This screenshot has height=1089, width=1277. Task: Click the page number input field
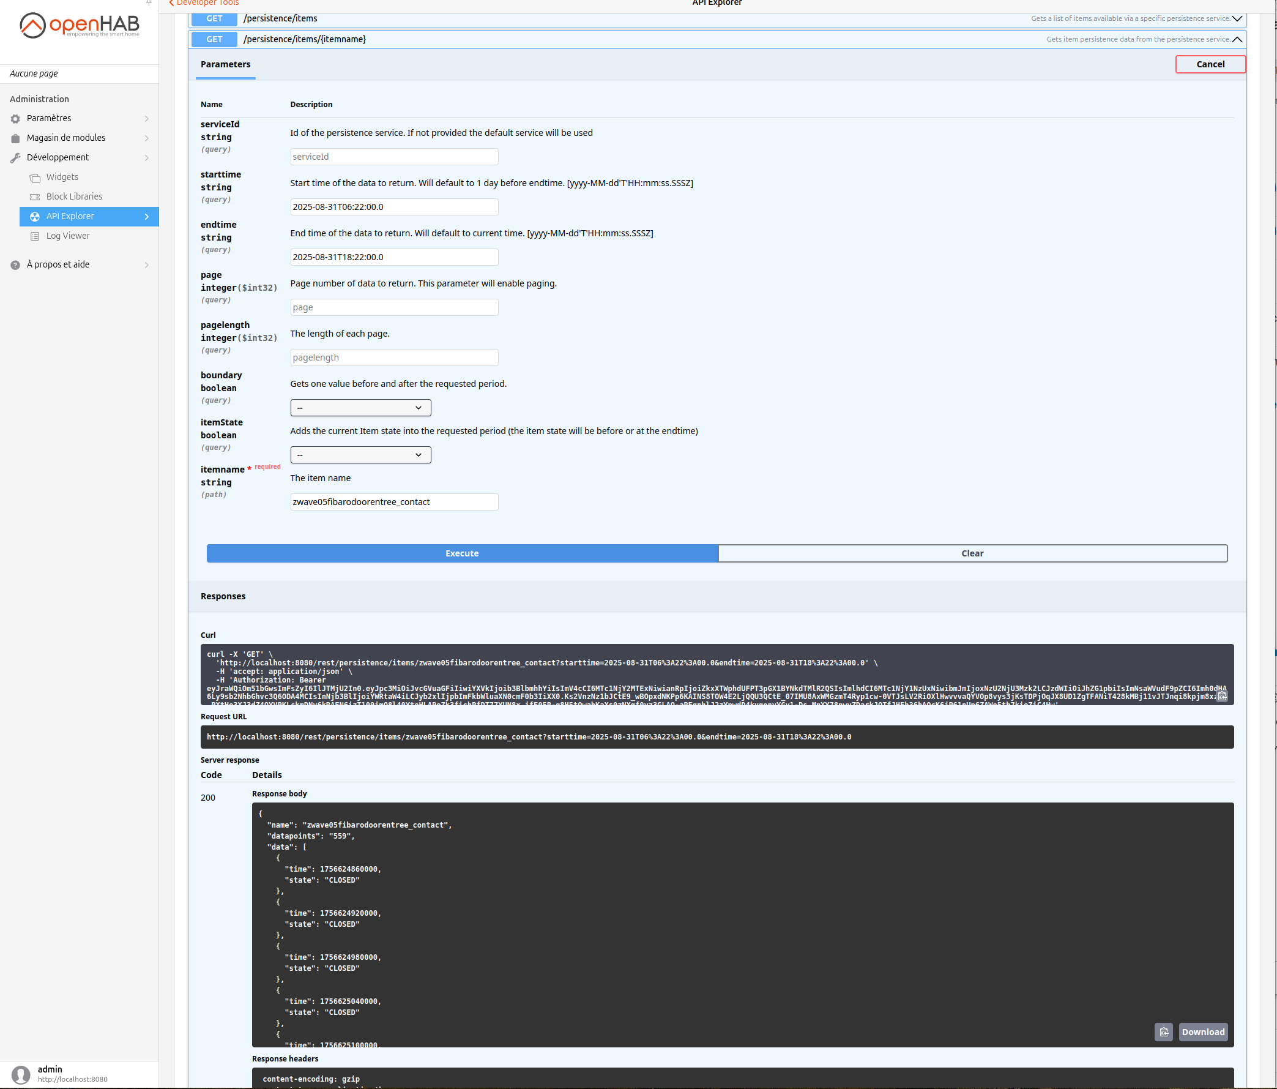pyautogui.click(x=394, y=307)
